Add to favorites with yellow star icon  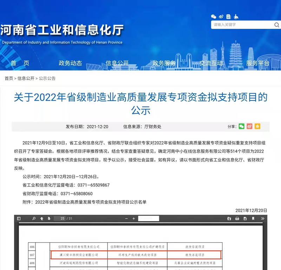click(257, 126)
